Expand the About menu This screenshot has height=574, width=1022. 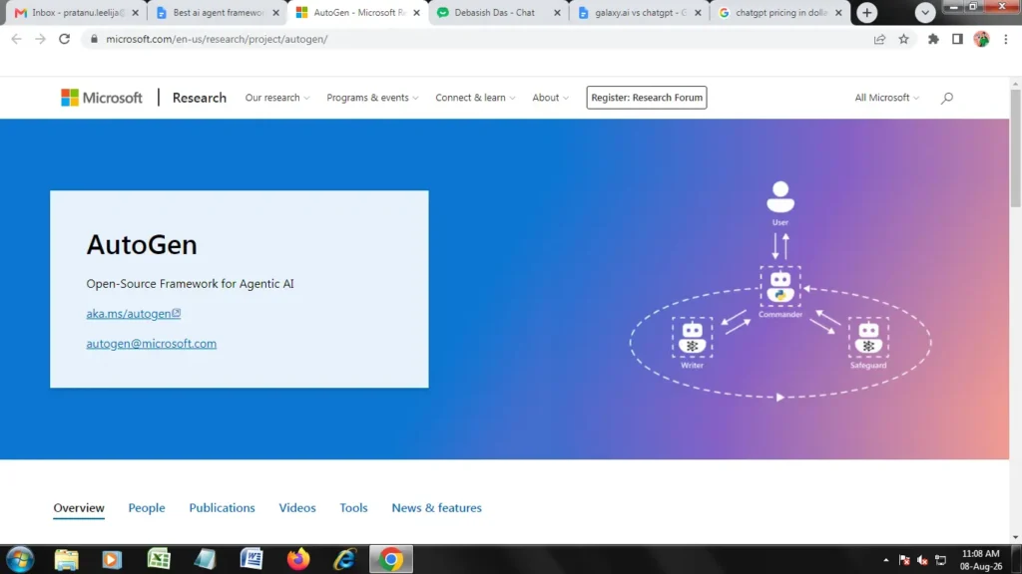[550, 98]
